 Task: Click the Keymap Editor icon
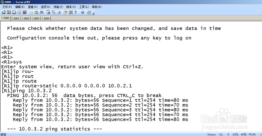(x=71, y=12)
